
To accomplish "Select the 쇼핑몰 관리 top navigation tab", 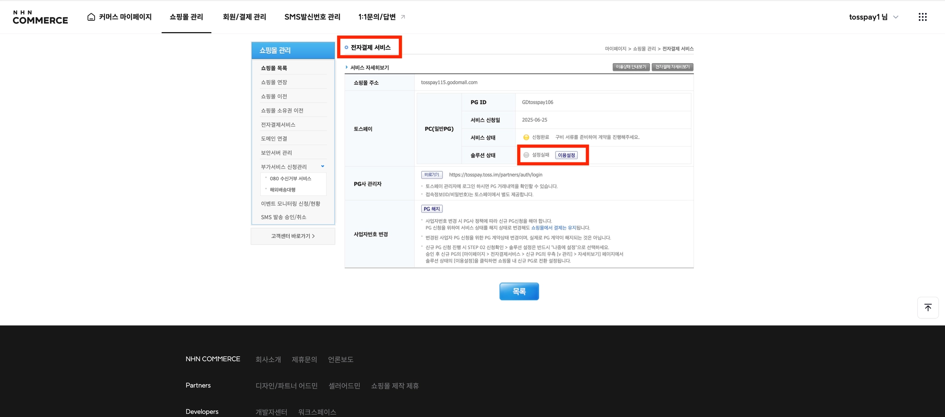I will 186,17.
